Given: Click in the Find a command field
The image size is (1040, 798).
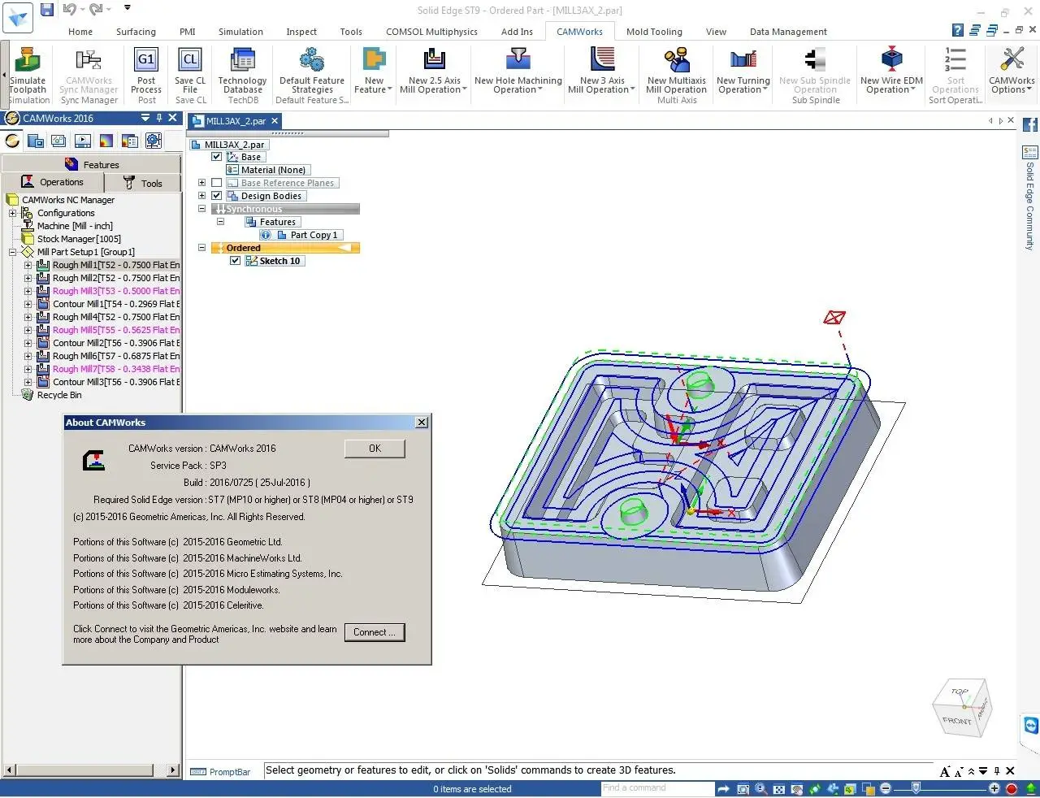Looking at the screenshot, I should pyautogui.click(x=657, y=788).
